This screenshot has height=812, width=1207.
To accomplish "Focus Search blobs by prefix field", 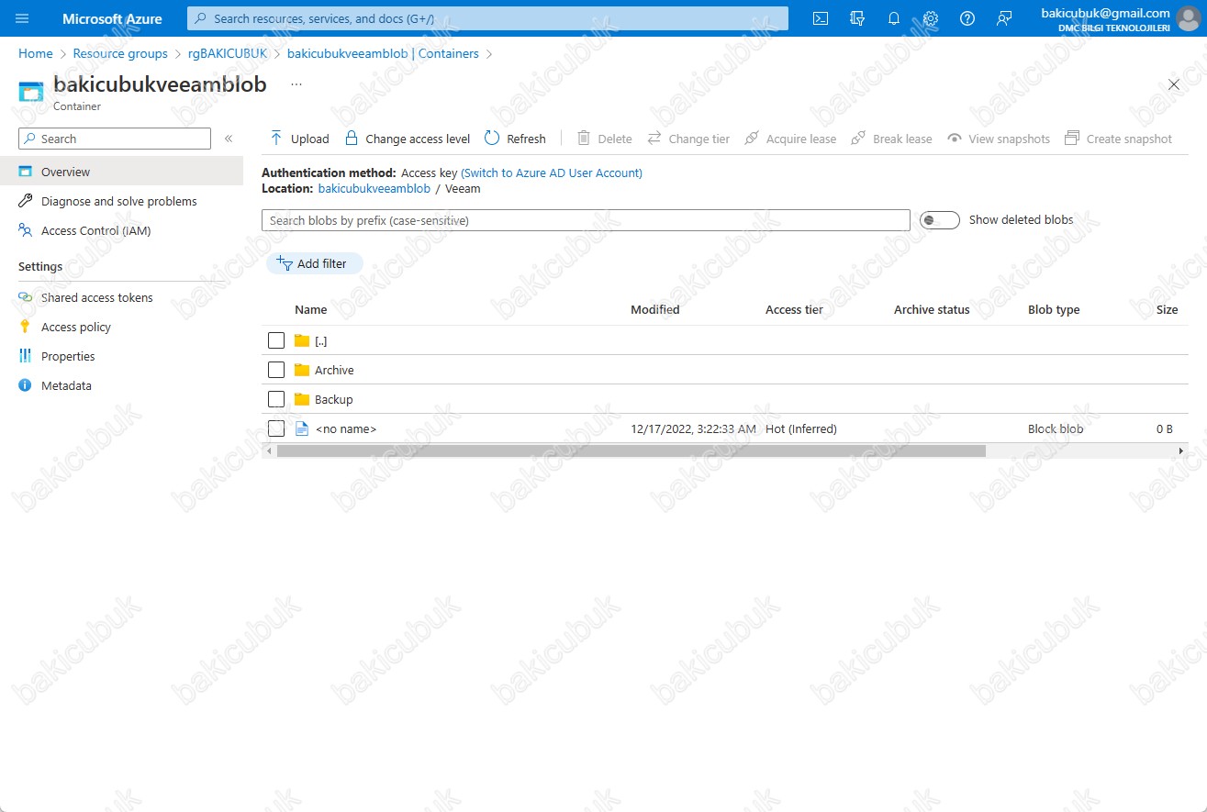I will 586,220.
